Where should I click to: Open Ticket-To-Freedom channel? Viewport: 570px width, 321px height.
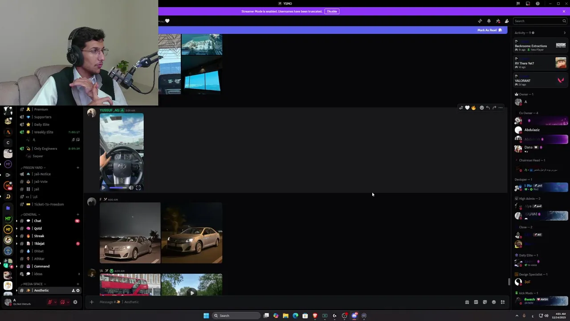pyautogui.click(x=49, y=204)
